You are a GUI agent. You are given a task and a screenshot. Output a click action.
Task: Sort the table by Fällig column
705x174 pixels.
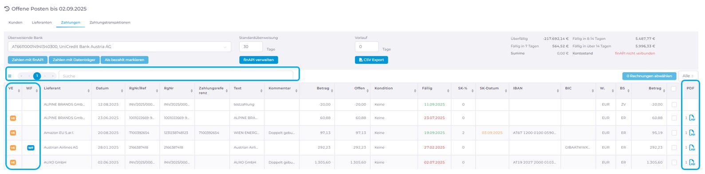tap(434, 89)
